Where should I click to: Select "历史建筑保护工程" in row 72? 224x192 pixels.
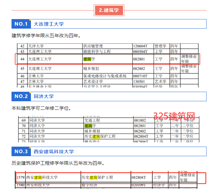[100, 136]
